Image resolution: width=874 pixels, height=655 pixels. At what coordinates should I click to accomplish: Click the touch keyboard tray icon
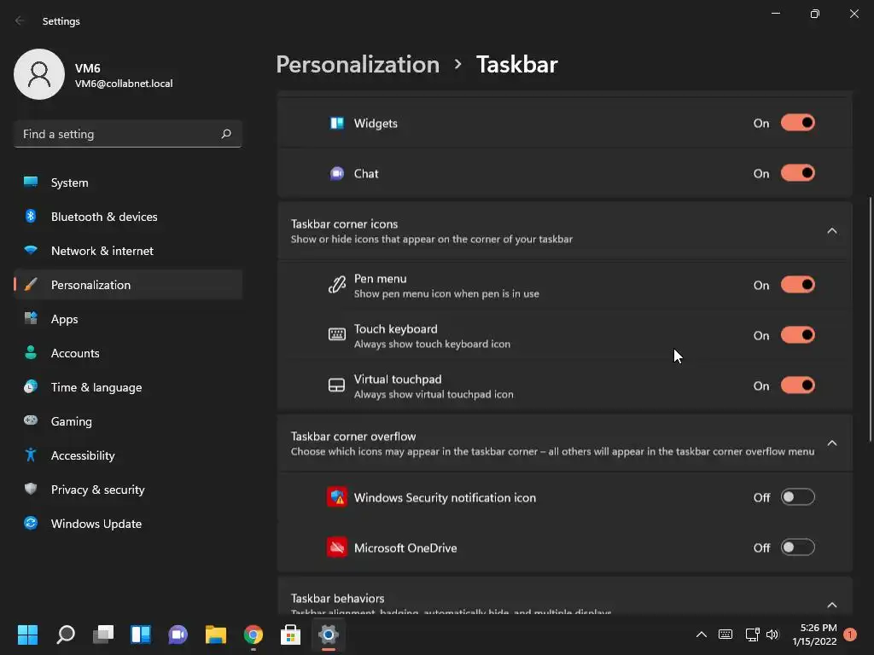pos(725,635)
